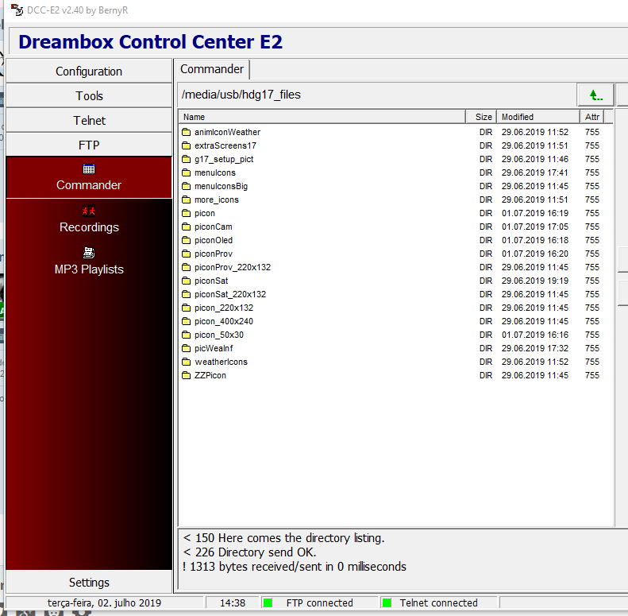Viewport: 628px width, 616px height.
Task: Select the weatherIcons folder icon
Action: 186,362
